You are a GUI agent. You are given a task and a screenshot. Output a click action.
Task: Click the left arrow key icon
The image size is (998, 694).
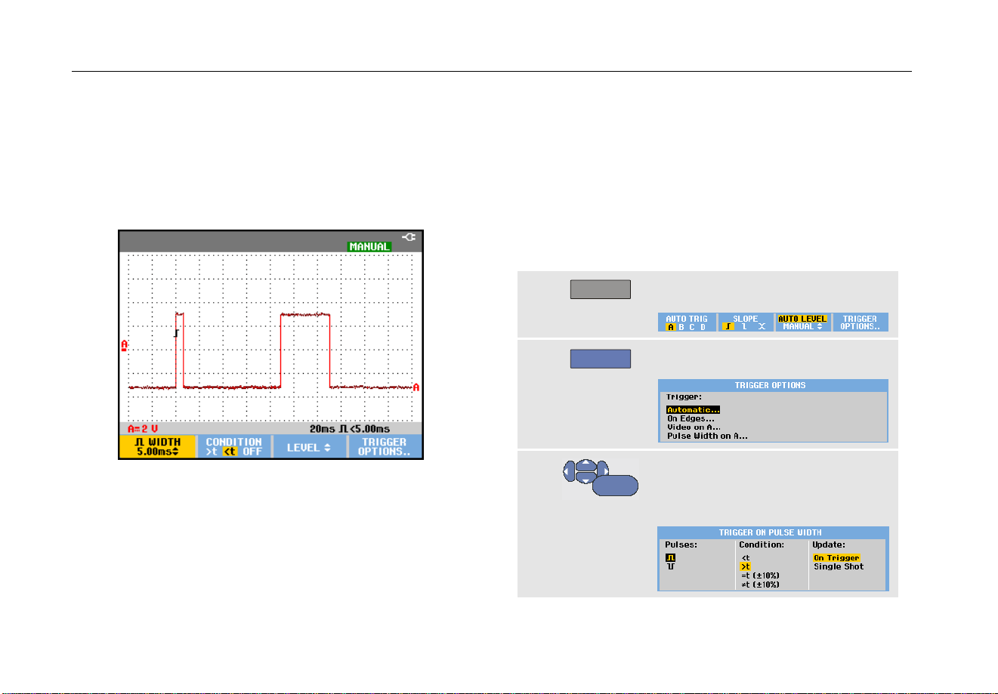coord(570,472)
